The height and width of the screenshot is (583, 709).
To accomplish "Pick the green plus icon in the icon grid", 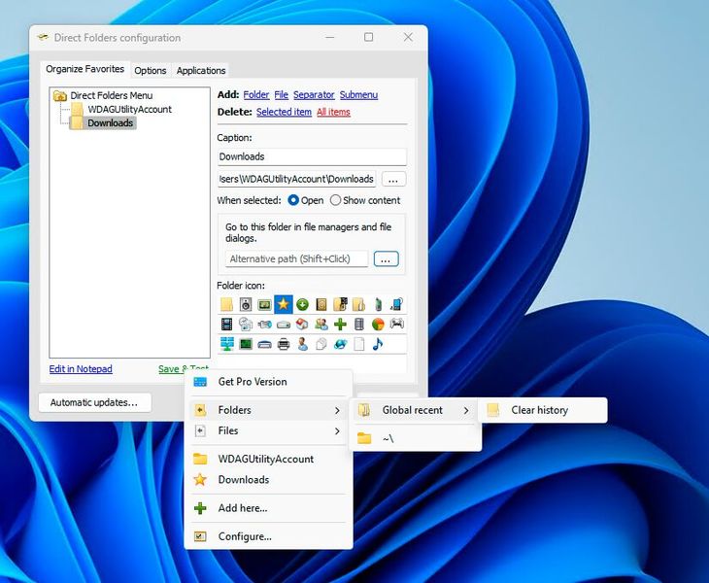I will click(340, 324).
